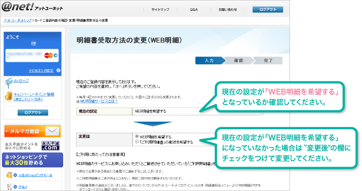This screenshot has height=191, width=362.
Task: Select the 入力 step tab
Action: (x=210, y=60)
